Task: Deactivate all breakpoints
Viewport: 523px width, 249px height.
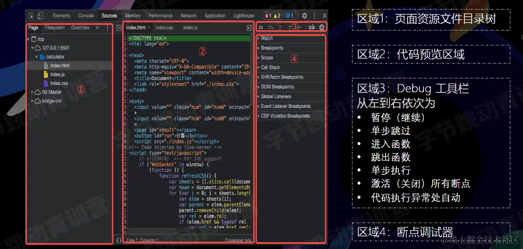Action: pyautogui.click(x=311, y=27)
